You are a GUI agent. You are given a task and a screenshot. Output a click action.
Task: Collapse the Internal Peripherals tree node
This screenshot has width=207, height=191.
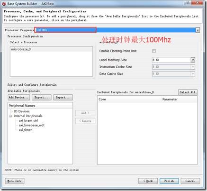click(10, 116)
